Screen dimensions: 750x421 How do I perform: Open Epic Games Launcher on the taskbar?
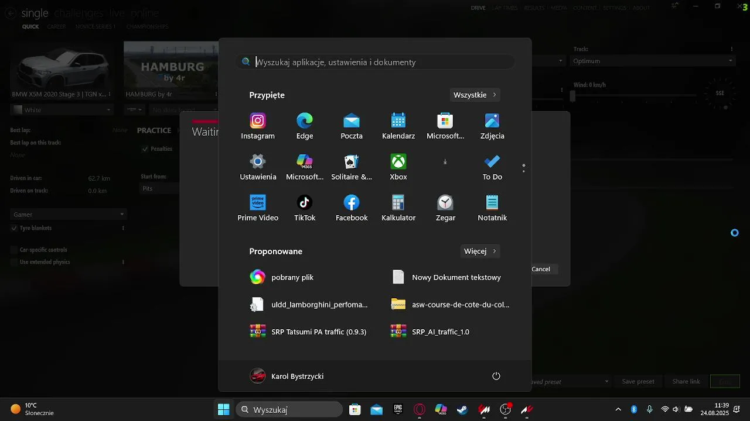click(x=398, y=409)
